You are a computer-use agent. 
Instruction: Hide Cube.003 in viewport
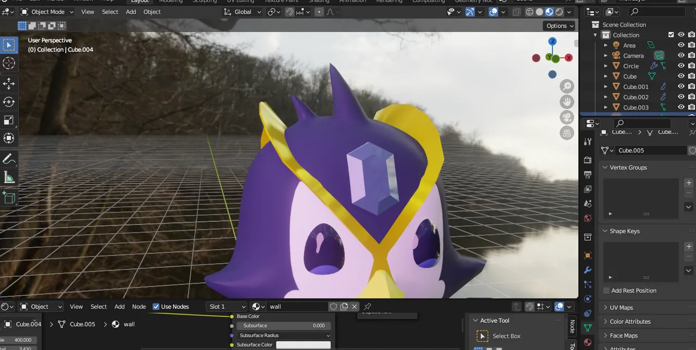(681, 107)
